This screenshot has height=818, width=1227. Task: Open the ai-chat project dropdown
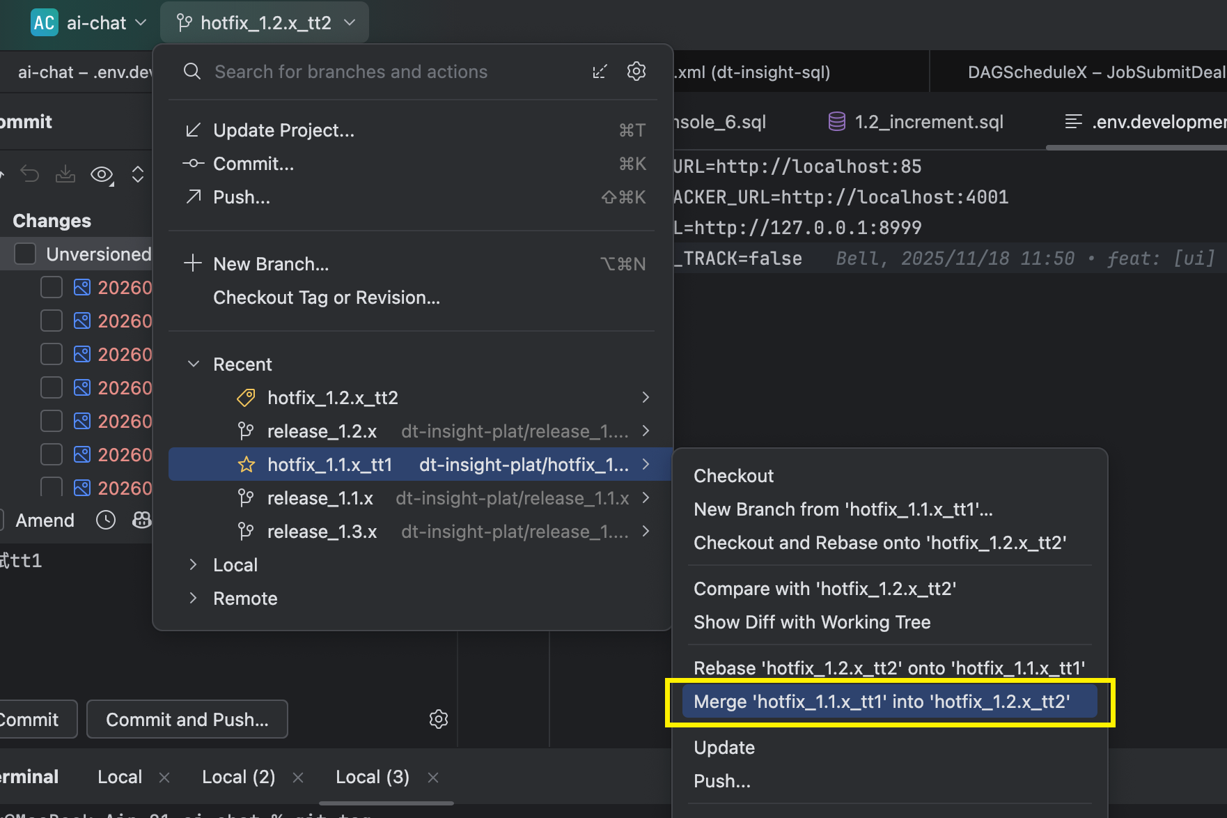89,23
